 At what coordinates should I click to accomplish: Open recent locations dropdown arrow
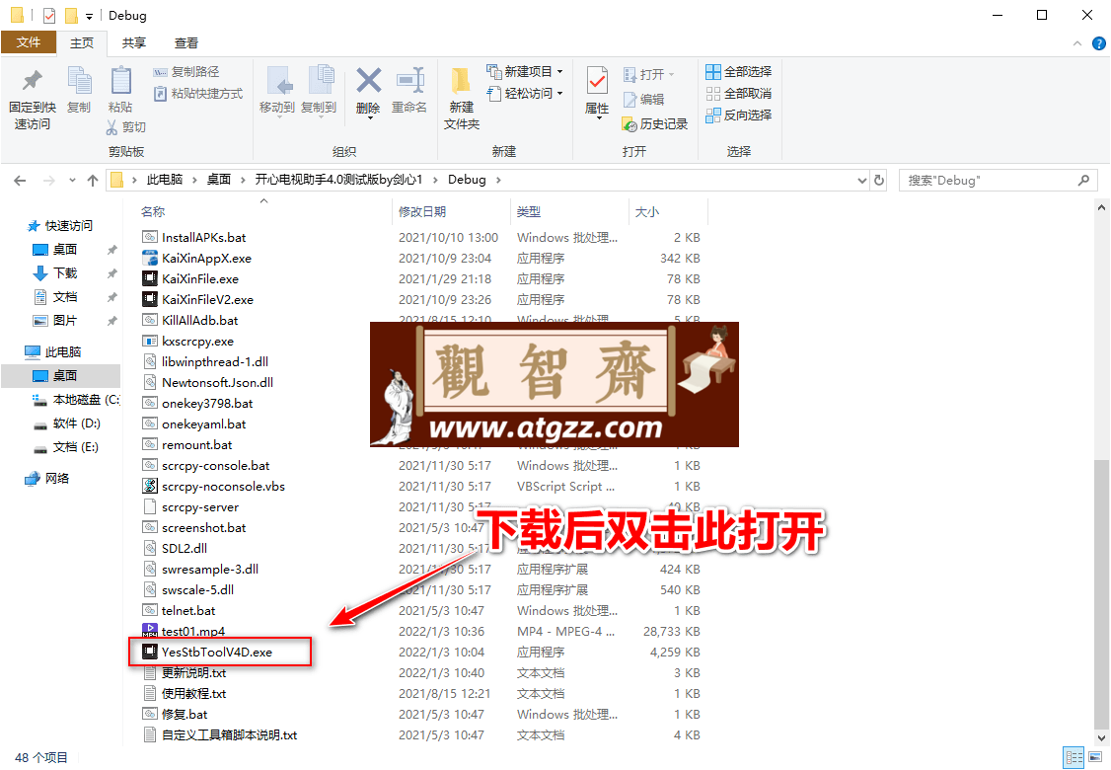[x=72, y=181]
